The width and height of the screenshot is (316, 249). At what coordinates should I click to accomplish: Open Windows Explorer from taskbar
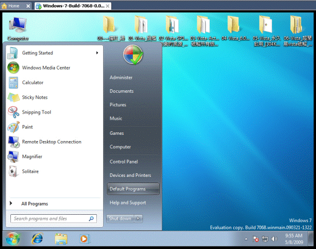[x=61, y=239]
